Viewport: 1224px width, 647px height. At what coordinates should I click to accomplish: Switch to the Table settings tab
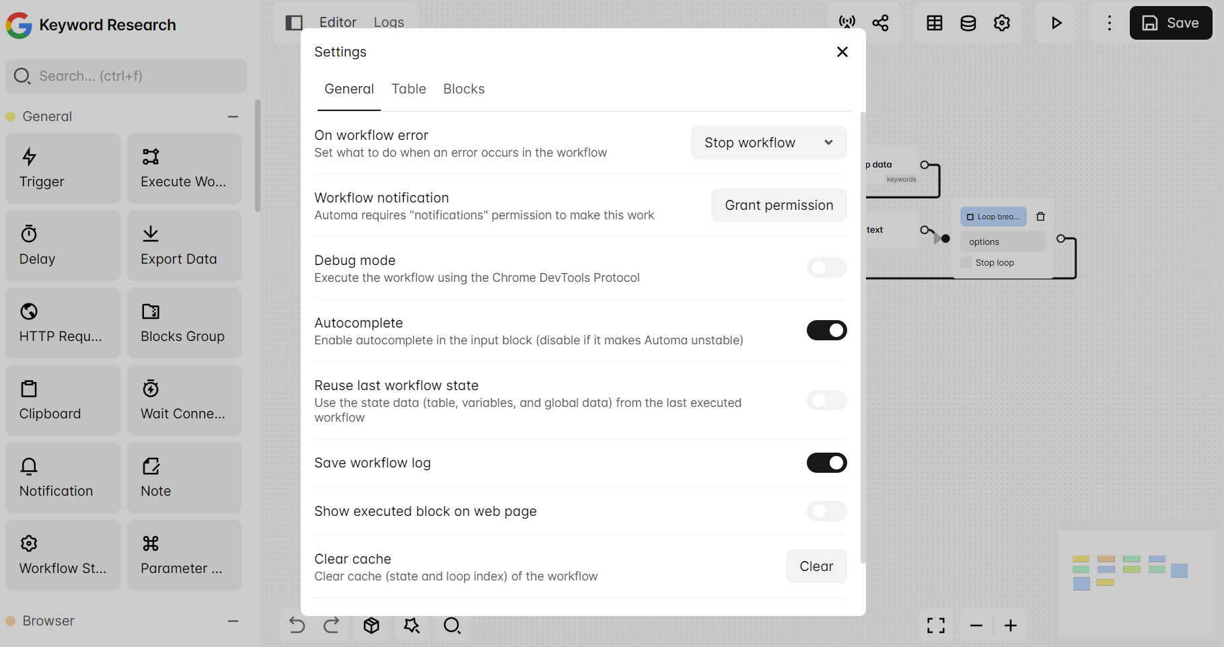coord(408,89)
